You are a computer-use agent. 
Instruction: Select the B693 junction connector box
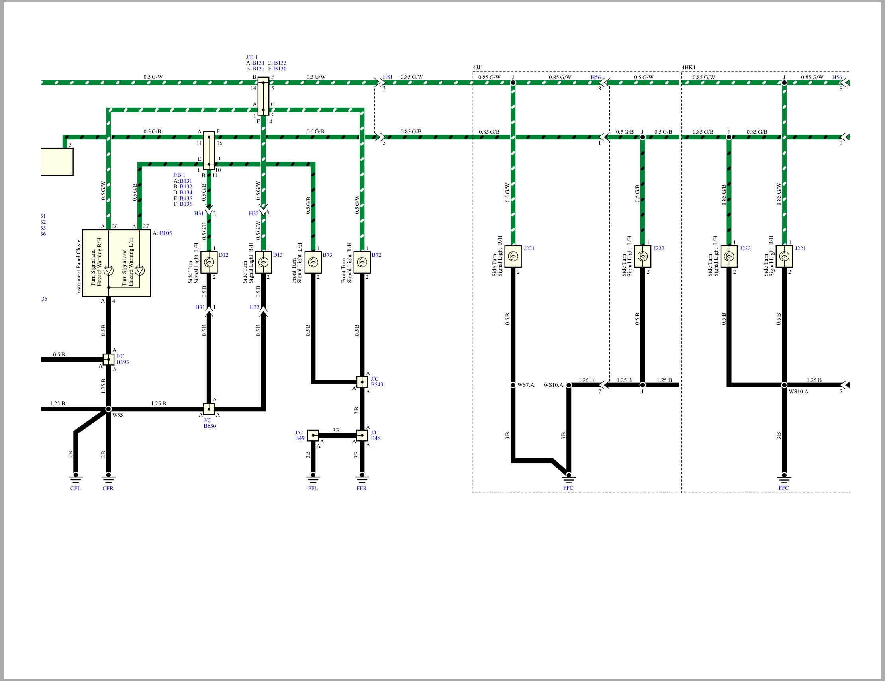click(109, 359)
